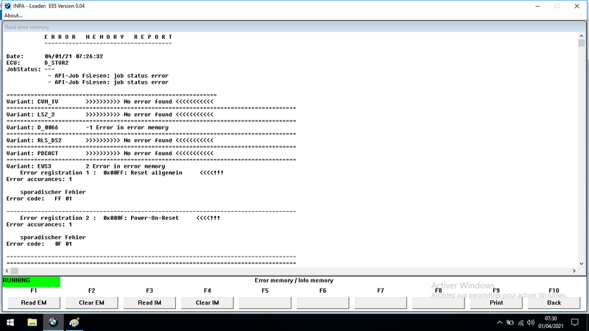Open the network tray icon
Screen dimensions: 589x331
coord(521,322)
